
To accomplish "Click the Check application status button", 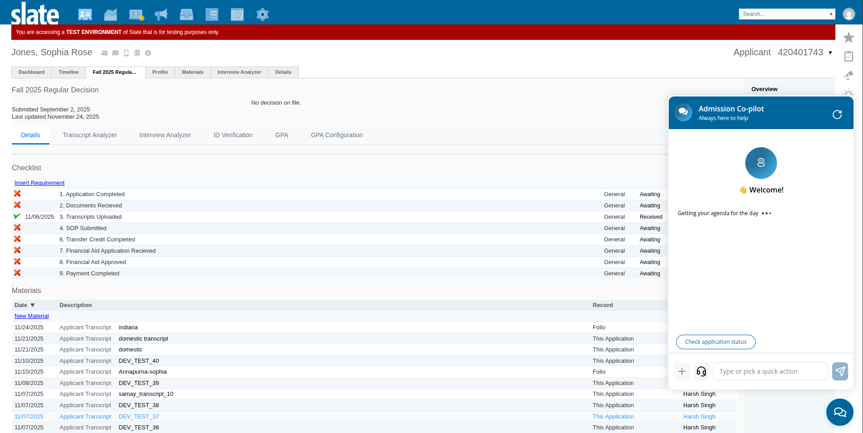I will (x=715, y=342).
